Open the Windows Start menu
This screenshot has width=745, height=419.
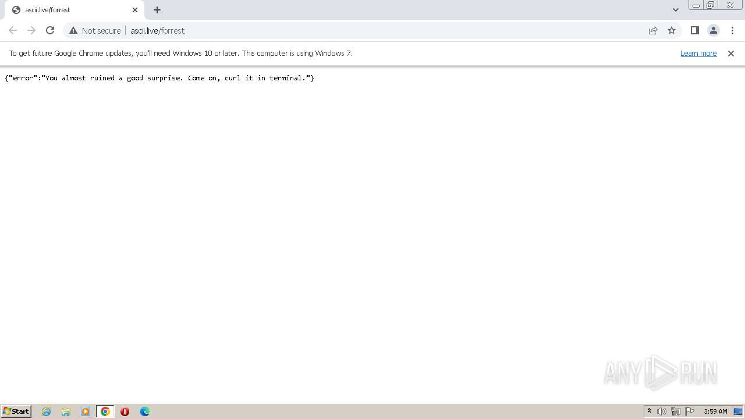(x=16, y=411)
